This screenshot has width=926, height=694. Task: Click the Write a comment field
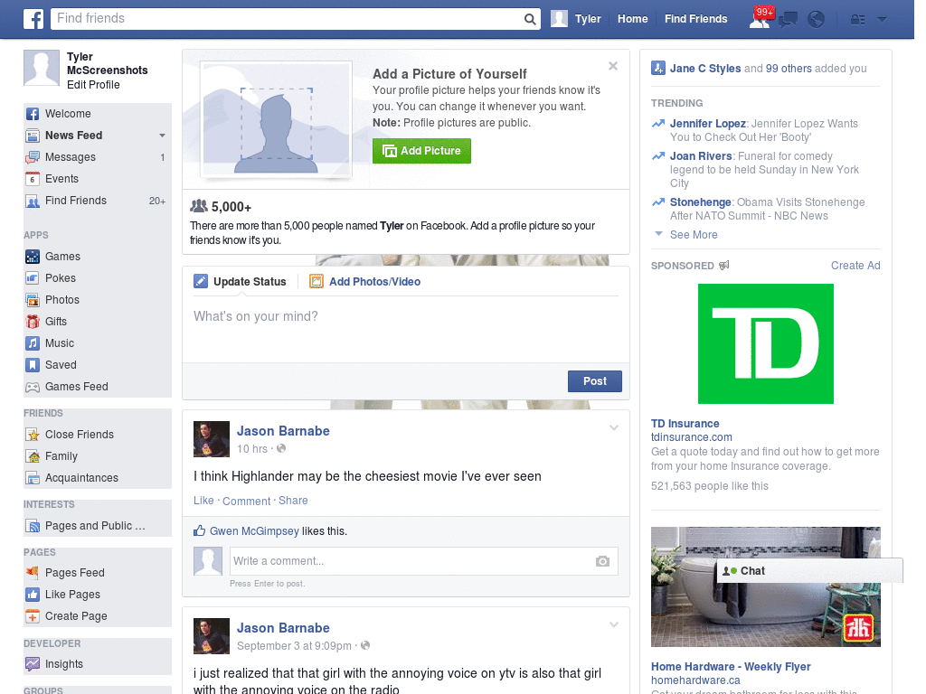(x=412, y=561)
